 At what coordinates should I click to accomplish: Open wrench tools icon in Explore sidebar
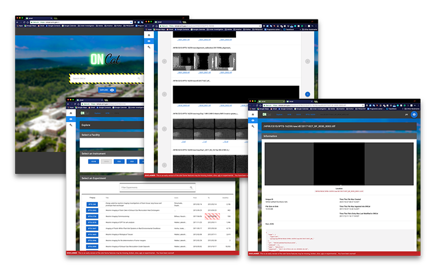point(71,125)
